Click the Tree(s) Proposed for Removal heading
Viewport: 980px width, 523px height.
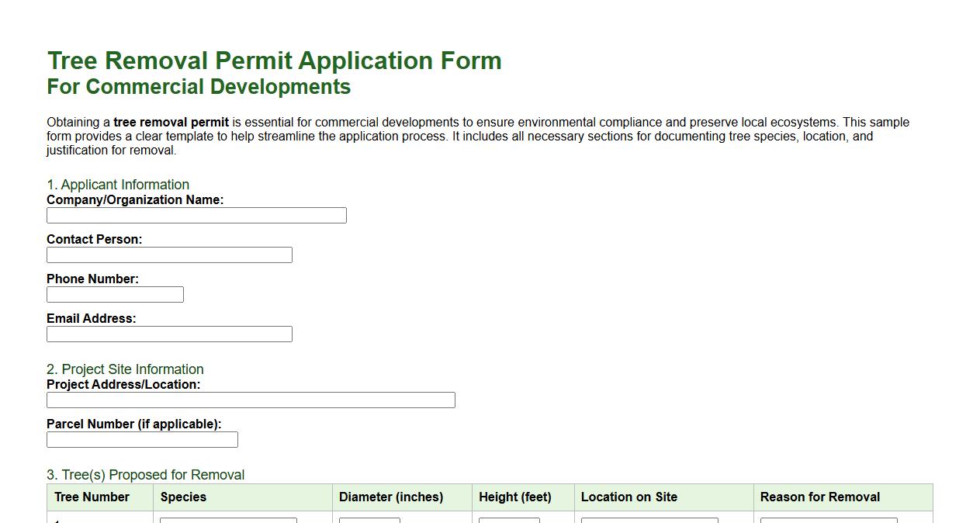point(146,475)
